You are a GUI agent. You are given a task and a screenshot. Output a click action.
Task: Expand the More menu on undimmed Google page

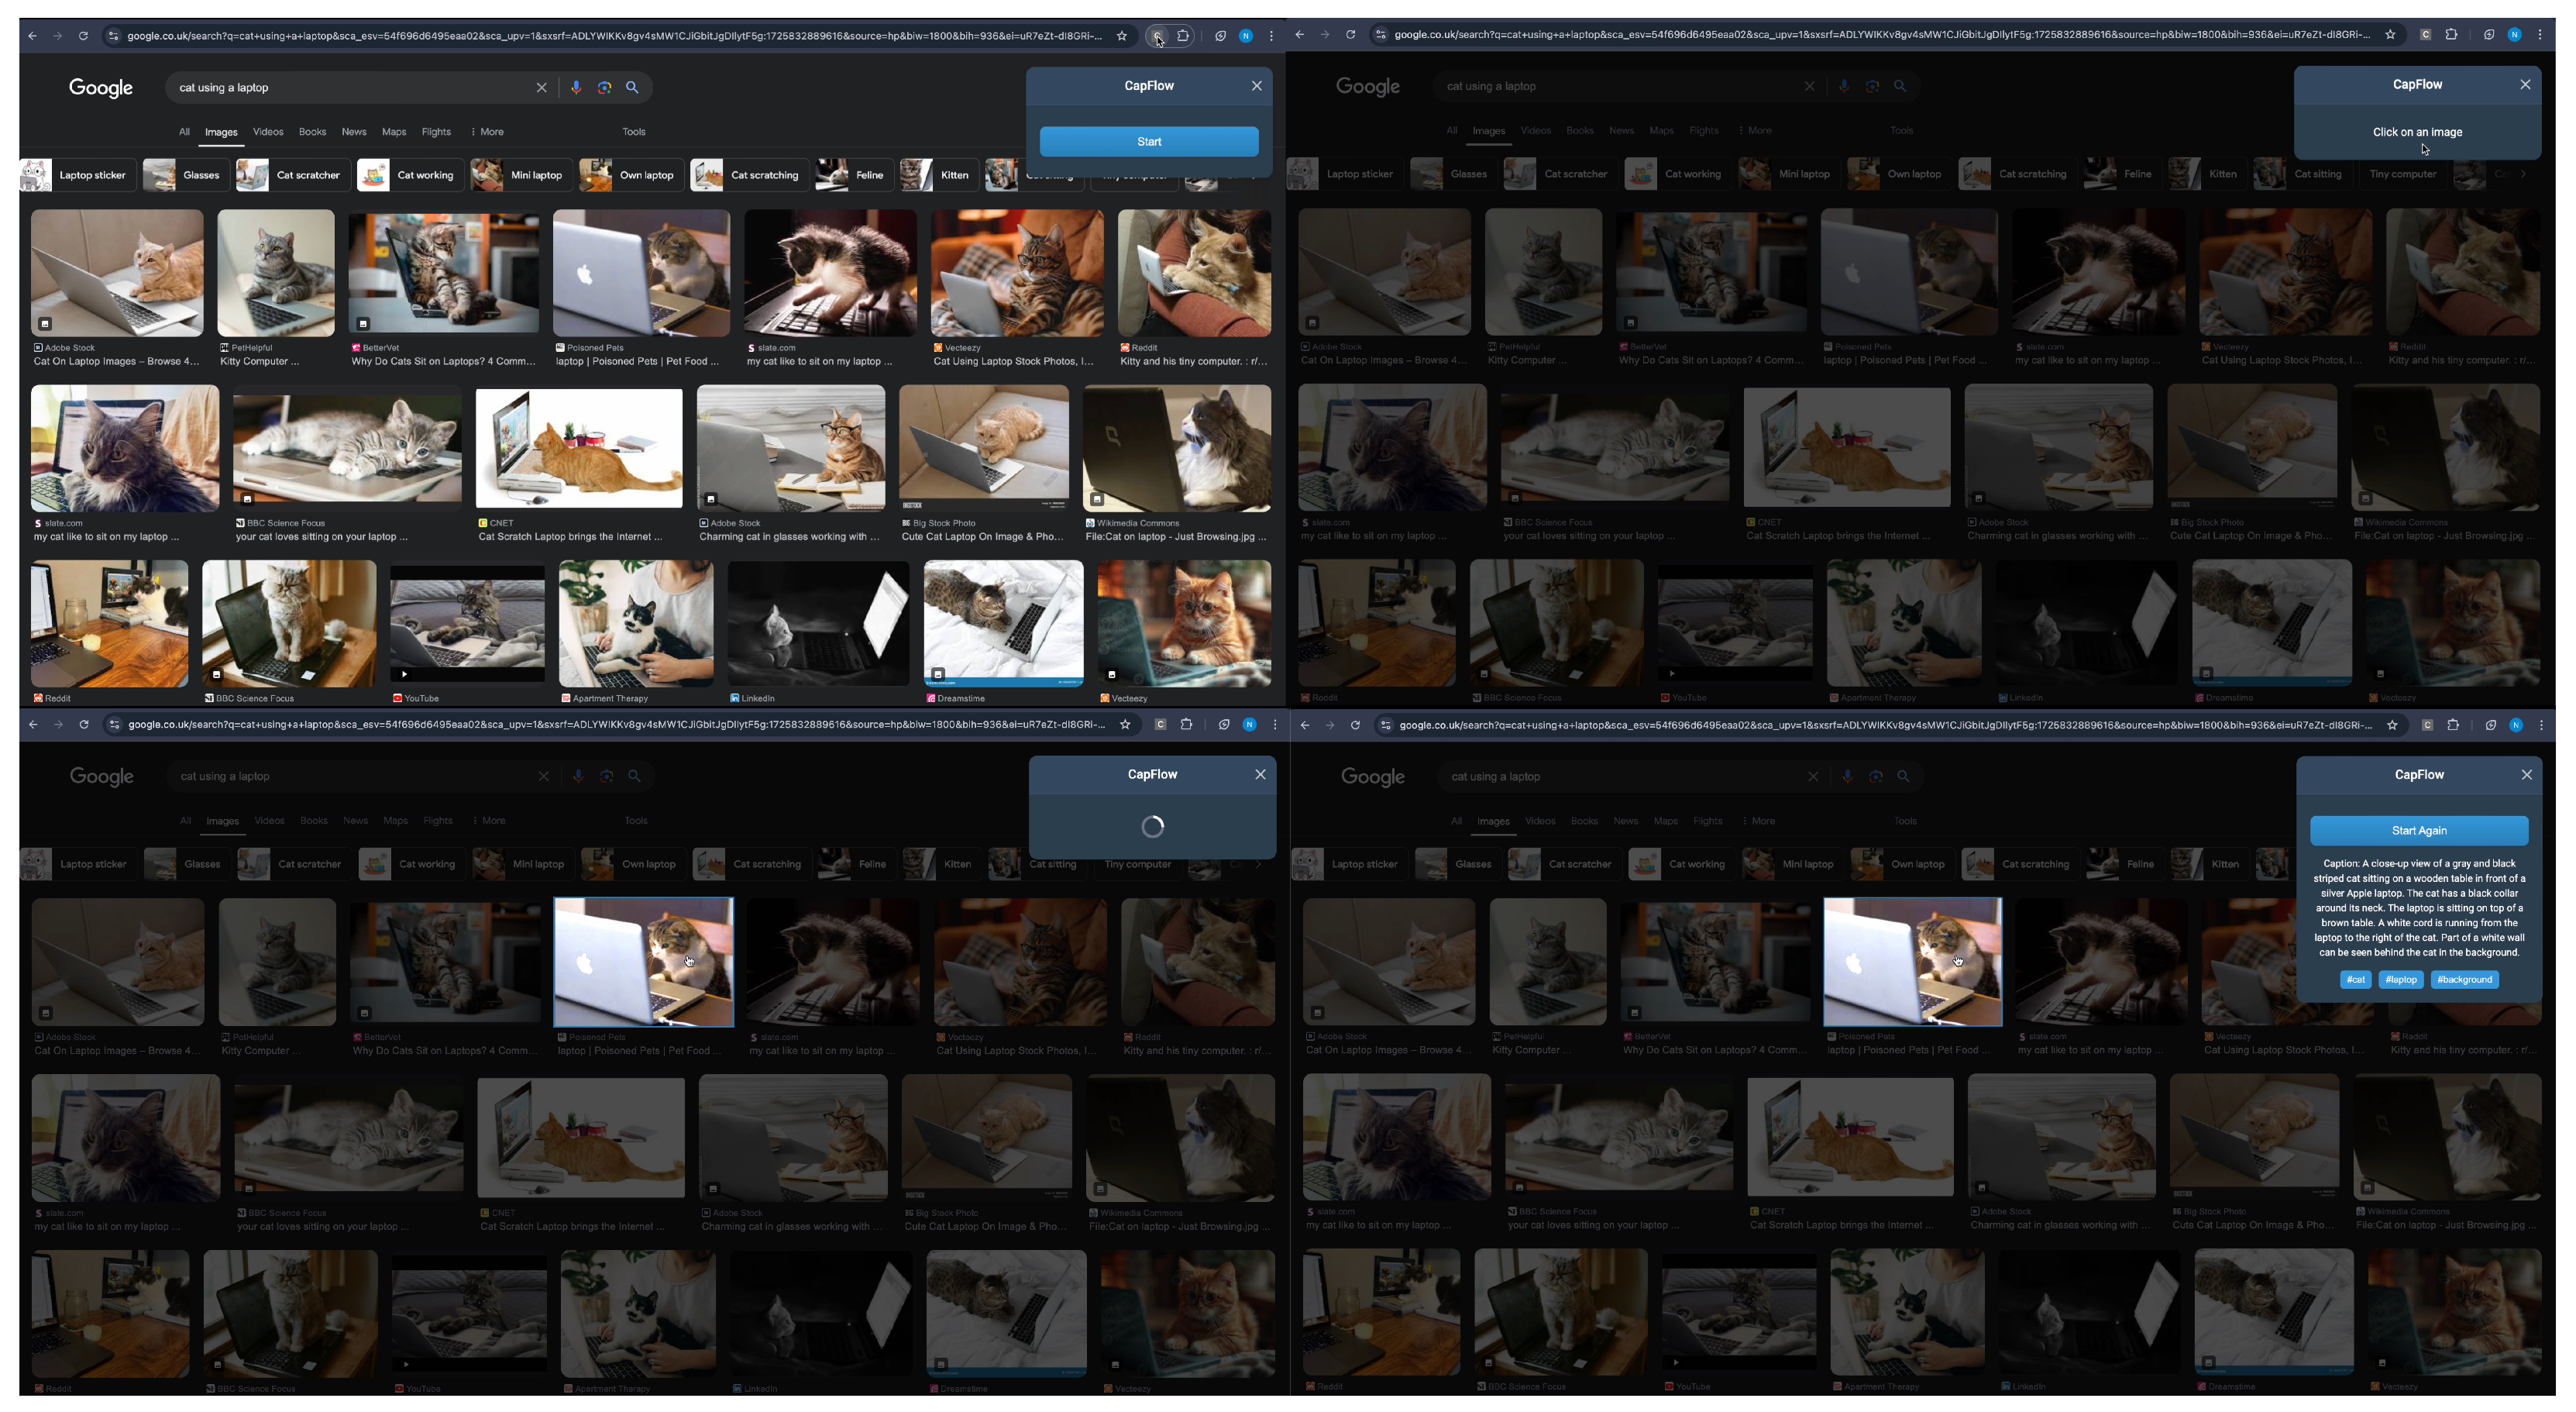point(487,132)
